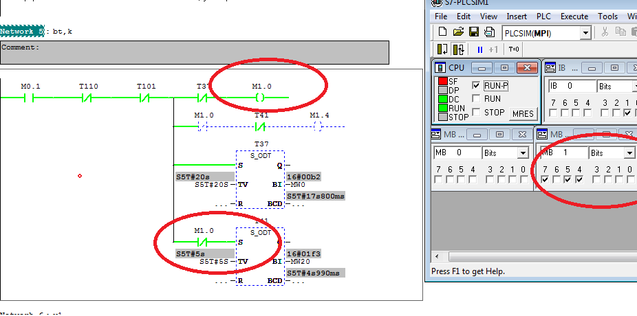Restore the CPU subwindow

pyautogui.click(x=504, y=68)
